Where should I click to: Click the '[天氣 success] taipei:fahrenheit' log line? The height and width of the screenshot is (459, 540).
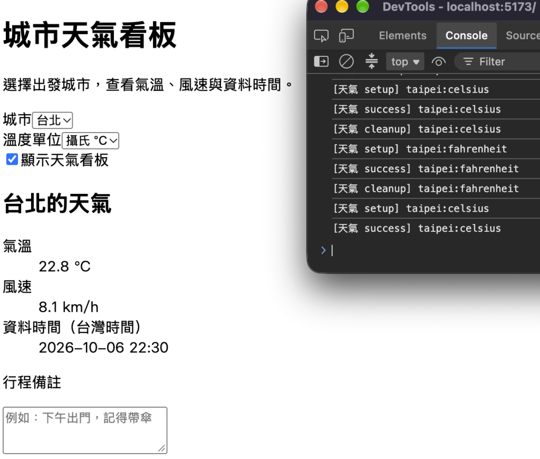pyautogui.click(x=436, y=168)
